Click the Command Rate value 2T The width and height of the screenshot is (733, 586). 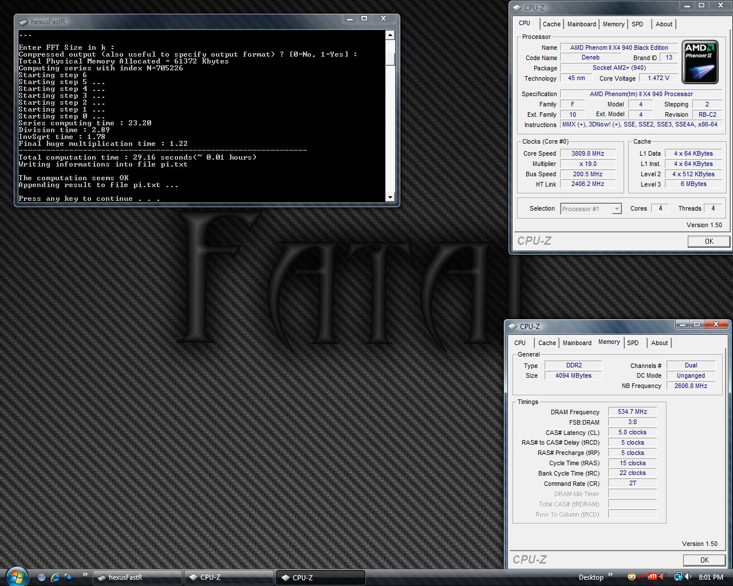(x=632, y=484)
